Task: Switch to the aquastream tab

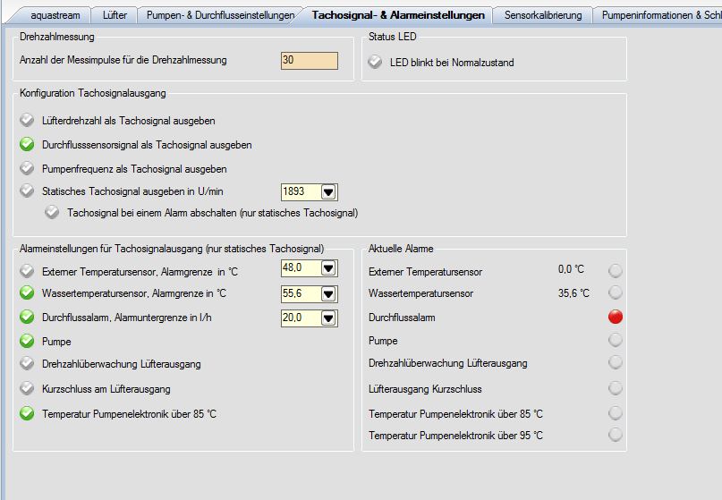Action: pyautogui.click(x=55, y=15)
